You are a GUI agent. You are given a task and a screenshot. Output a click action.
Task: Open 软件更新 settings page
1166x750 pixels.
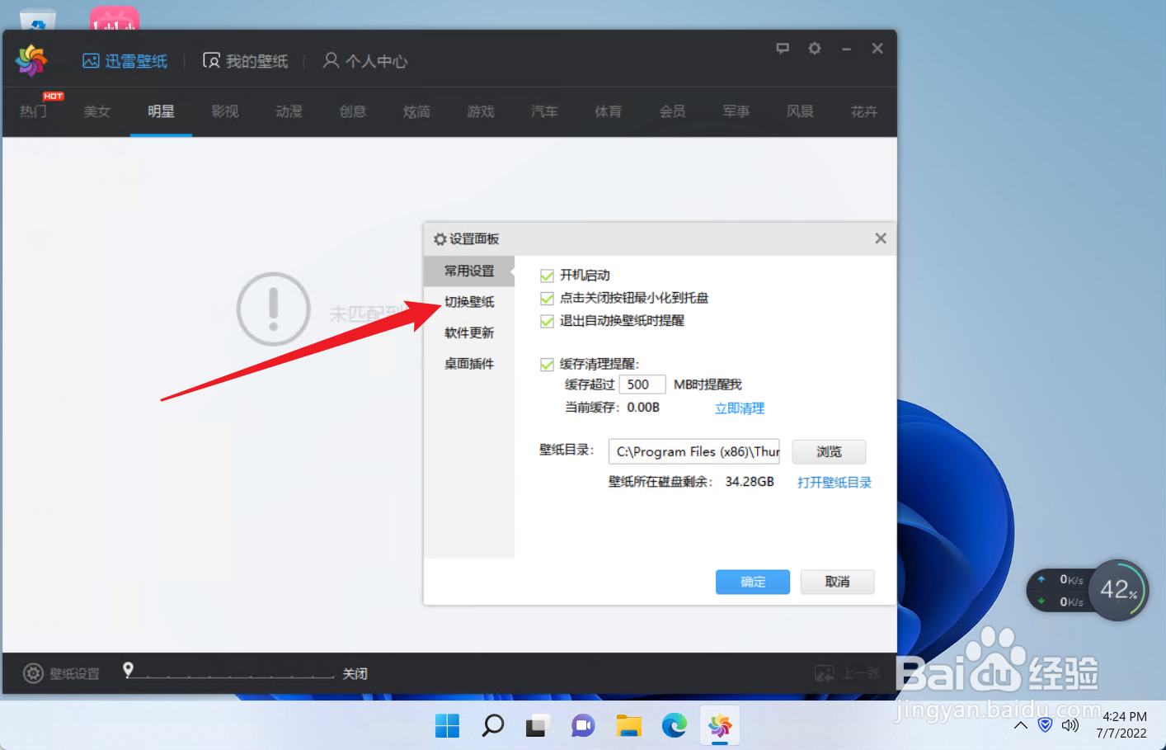[469, 333]
